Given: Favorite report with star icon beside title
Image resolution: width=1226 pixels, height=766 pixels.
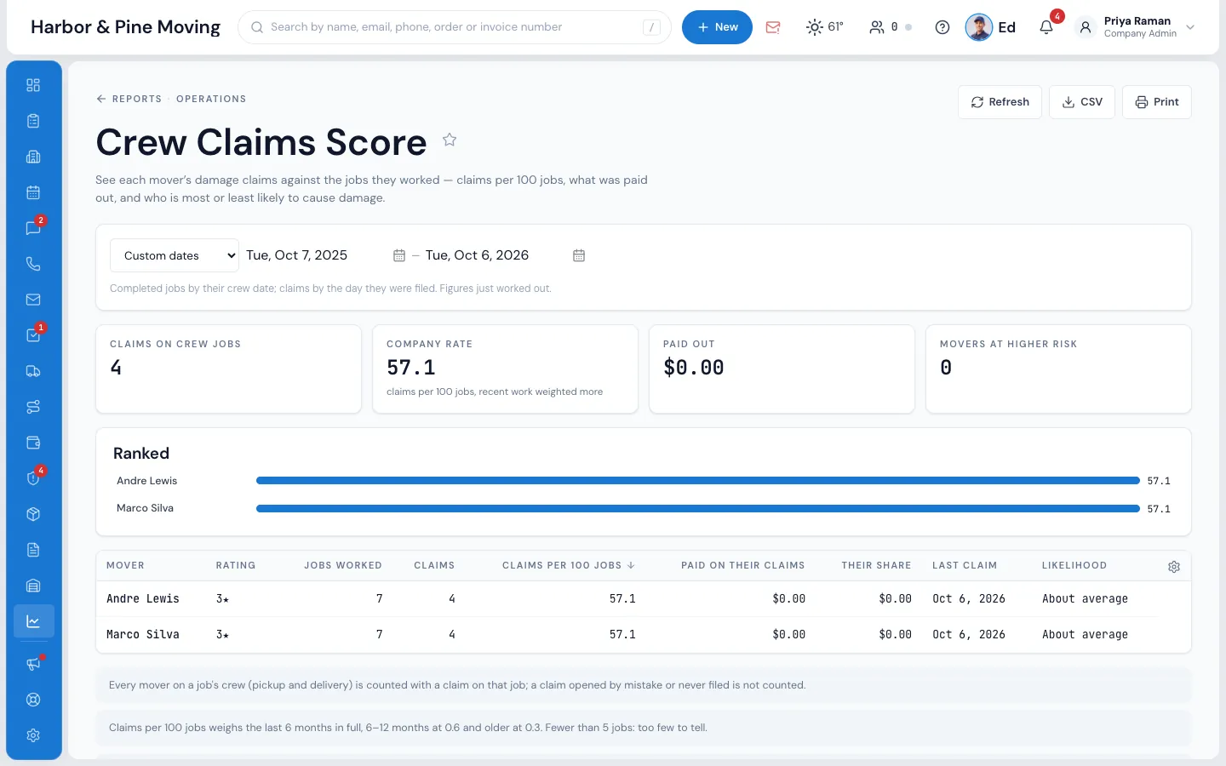Looking at the screenshot, I should click(x=450, y=140).
